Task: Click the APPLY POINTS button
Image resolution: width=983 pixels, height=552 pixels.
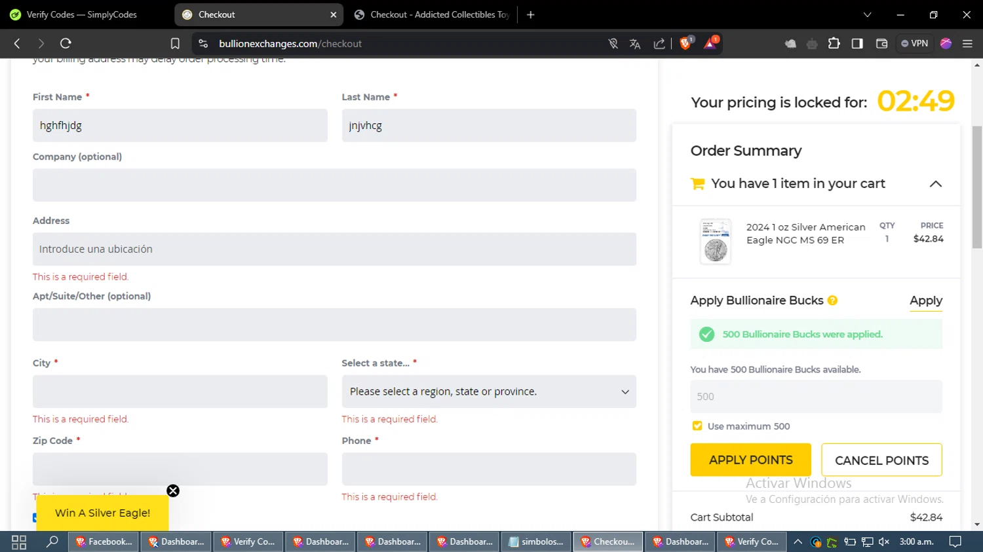Action: tap(750, 460)
